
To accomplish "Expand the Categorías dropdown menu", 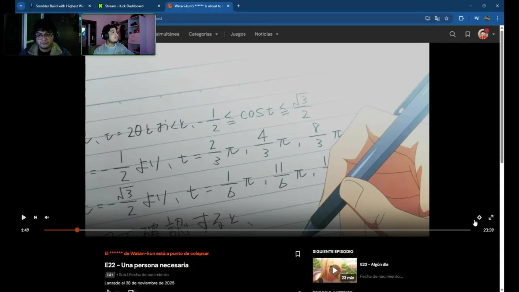I will pos(203,34).
